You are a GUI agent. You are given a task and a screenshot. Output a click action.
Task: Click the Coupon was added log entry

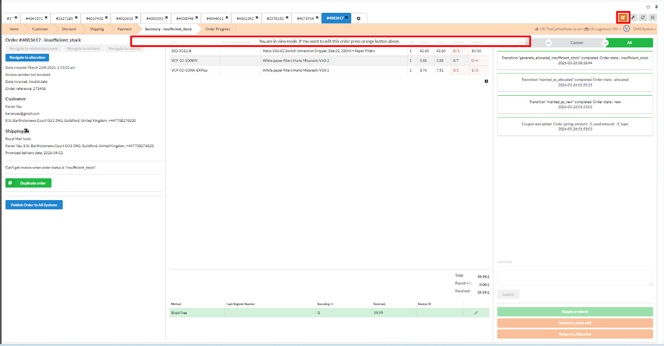pos(575,126)
